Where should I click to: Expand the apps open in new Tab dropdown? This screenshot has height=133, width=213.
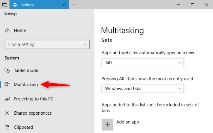143,62
